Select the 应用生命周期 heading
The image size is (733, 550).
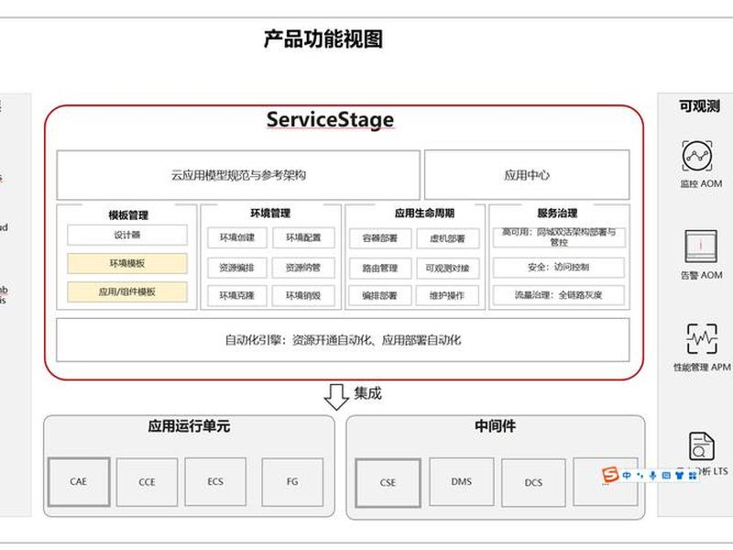tap(424, 214)
